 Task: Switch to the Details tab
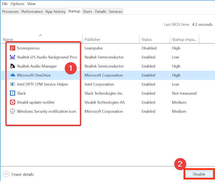tap(101, 12)
